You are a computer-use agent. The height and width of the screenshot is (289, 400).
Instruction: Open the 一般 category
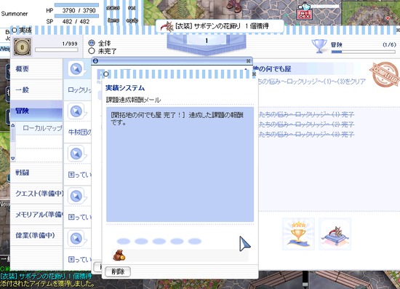[x=36, y=90]
